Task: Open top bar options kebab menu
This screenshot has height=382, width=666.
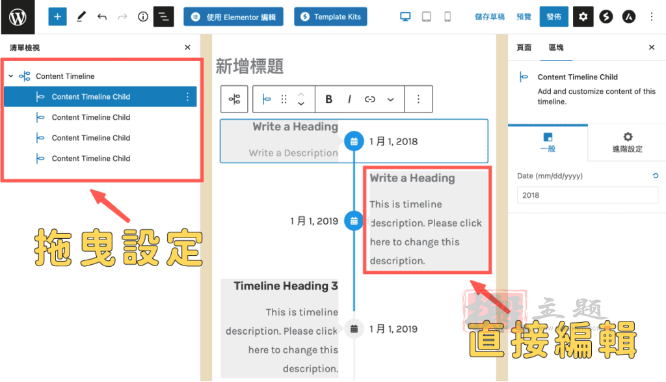Action: coord(652,17)
